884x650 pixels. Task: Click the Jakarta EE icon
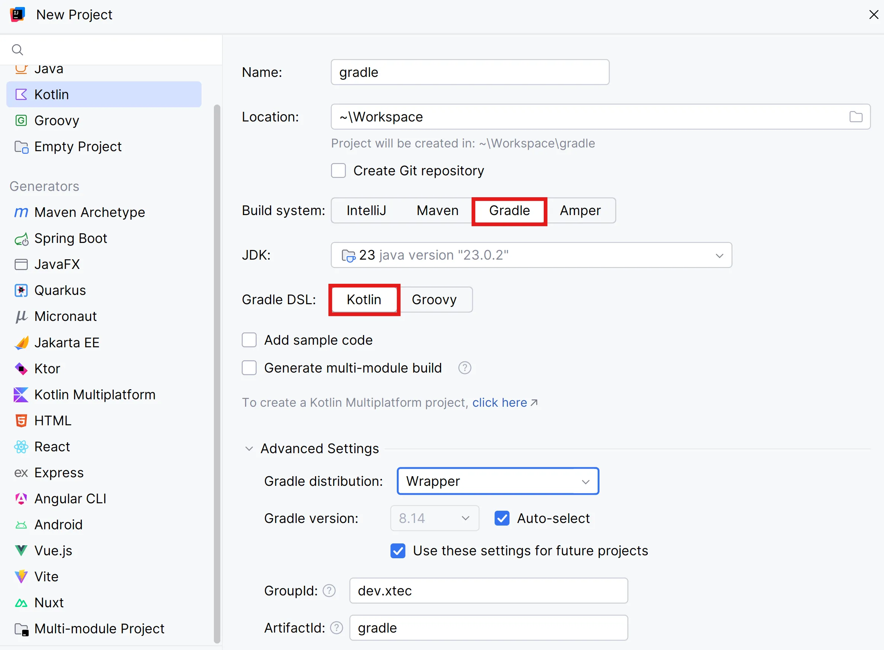pos(21,343)
